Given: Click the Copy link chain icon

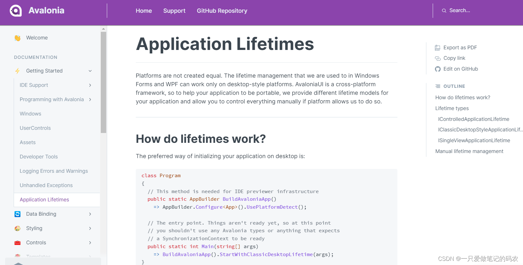Looking at the screenshot, I should click(x=438, y=58).
